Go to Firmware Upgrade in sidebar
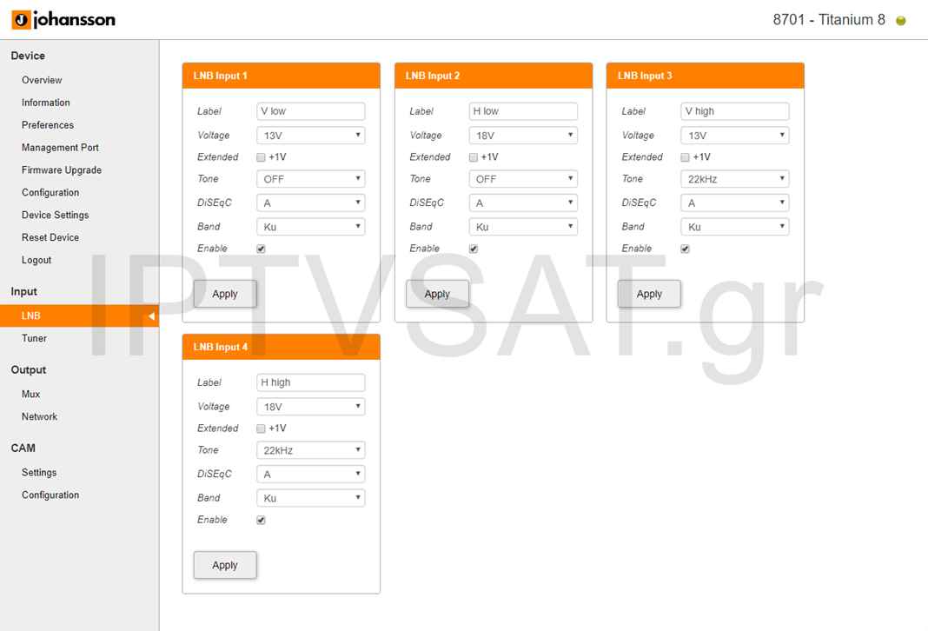 (x=62, y=170)
